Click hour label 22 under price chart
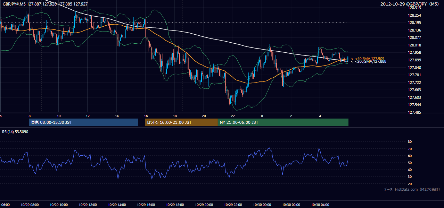The image size is (444, 208). tap(233, 116)
